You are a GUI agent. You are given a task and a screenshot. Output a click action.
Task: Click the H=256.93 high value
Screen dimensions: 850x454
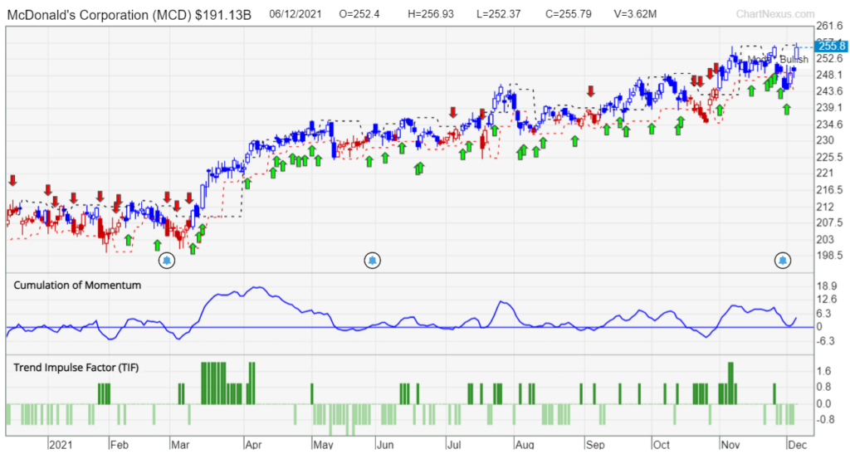431,14
